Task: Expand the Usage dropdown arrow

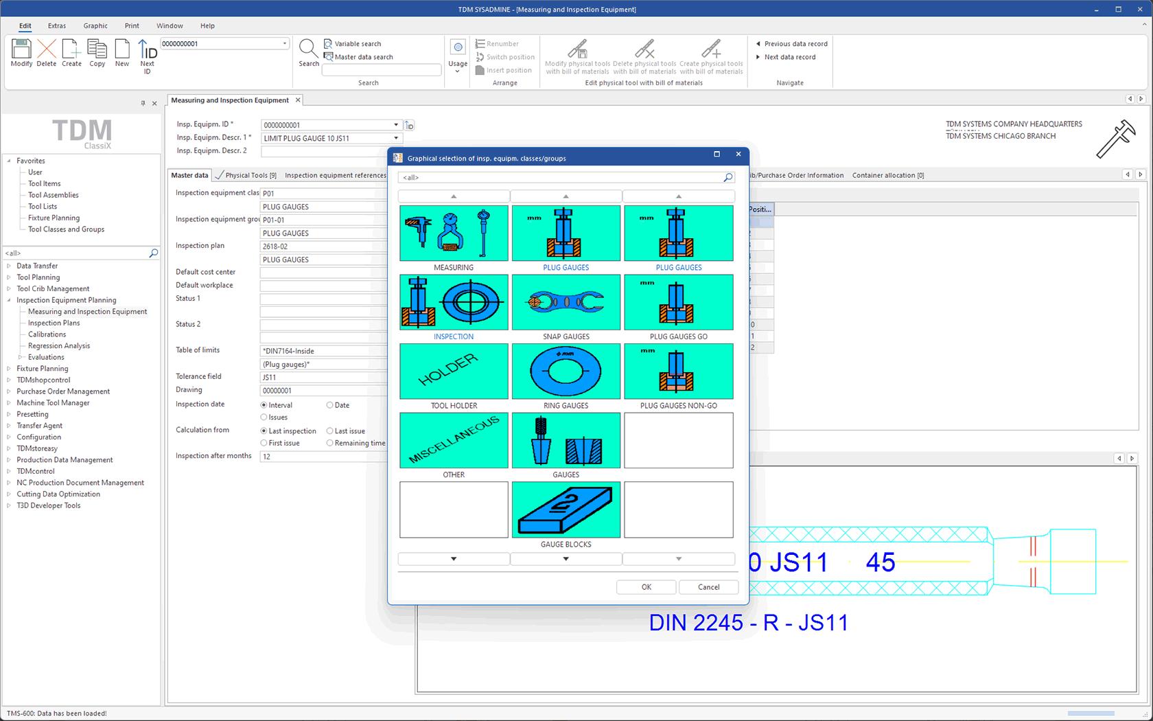Action: [x=457, y=71]
